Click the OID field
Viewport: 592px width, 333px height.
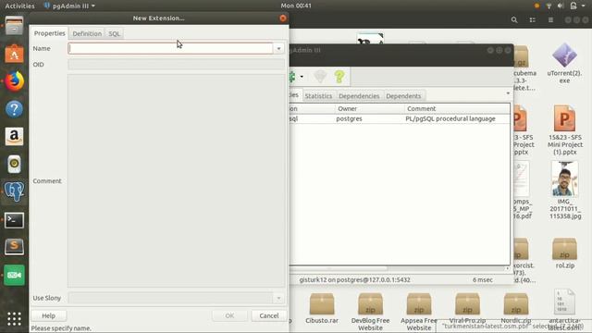point(176,64)
